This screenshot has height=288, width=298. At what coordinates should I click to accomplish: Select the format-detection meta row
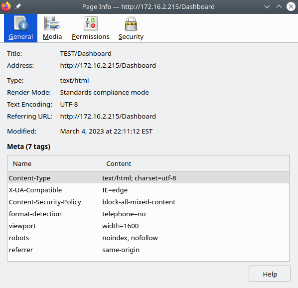click(148, 214)
